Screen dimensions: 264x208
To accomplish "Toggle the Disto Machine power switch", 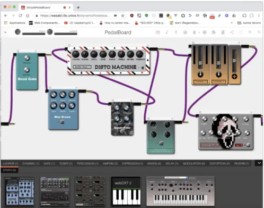I will click(x=142, y=68).
